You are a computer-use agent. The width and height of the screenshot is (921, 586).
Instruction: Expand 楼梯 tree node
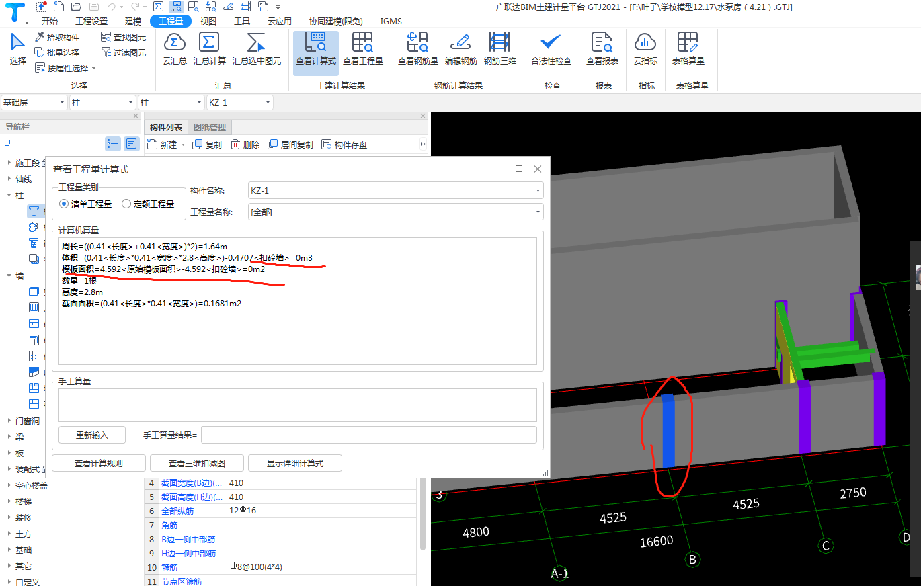point(9,501)
